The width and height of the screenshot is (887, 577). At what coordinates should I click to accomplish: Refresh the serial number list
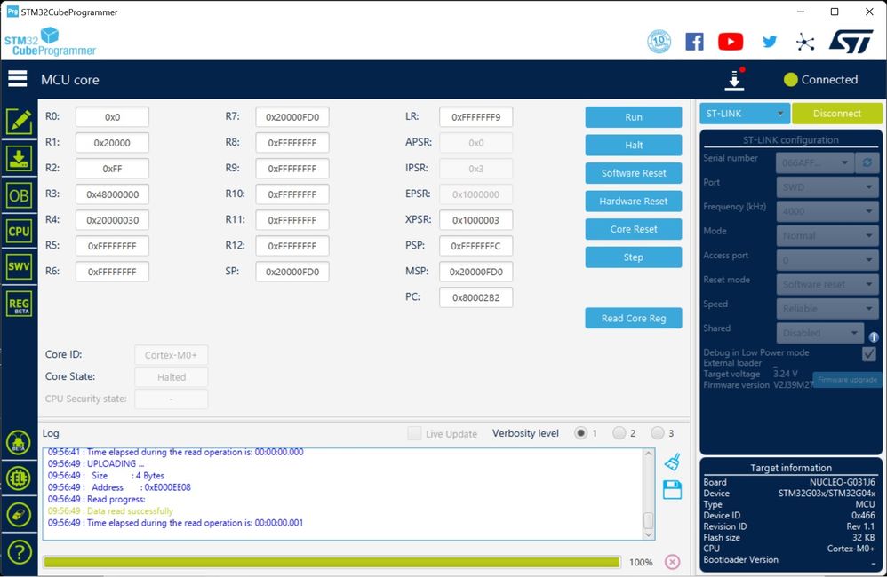[867, 162]
